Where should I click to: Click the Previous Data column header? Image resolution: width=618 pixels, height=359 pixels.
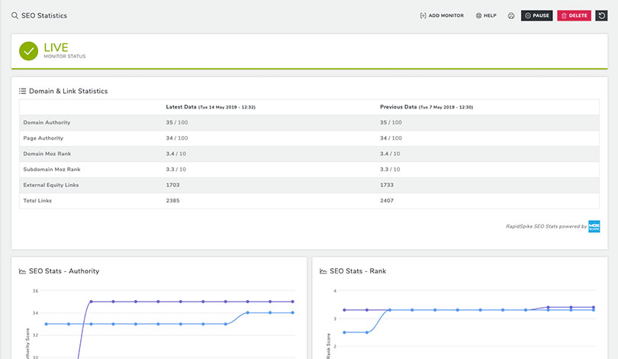[426, 107]
